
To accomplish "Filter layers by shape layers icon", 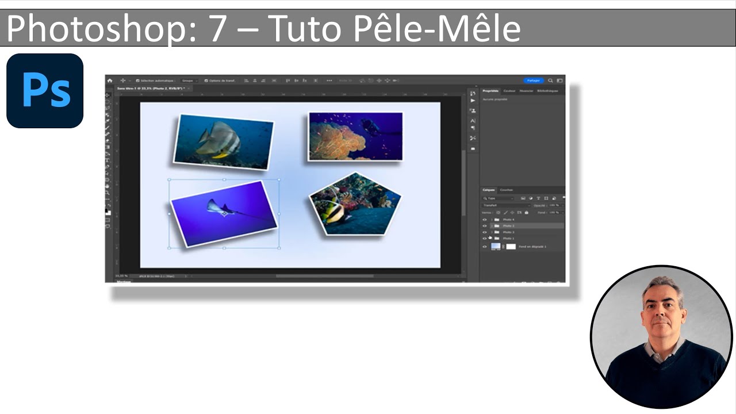I will (x=546, y=198).
